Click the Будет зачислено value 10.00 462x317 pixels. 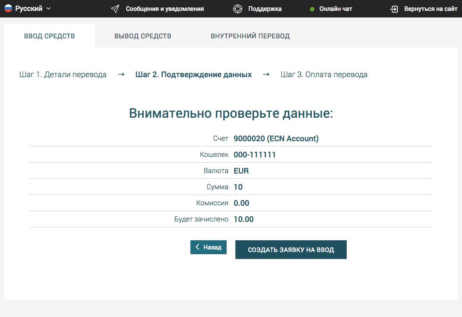click(244, 219)
